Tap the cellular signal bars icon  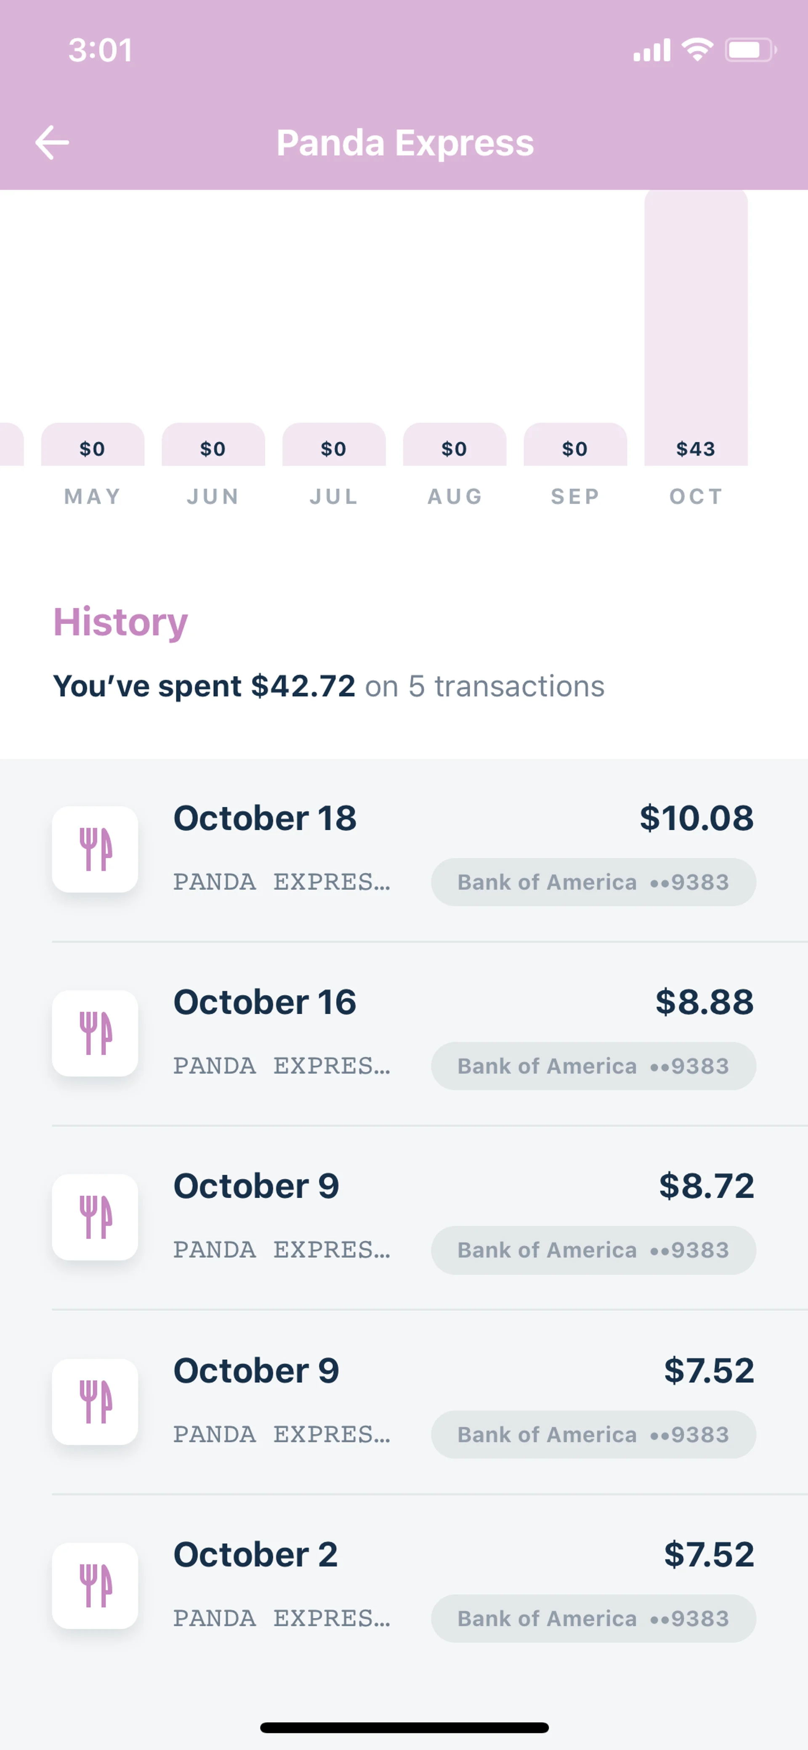click(651, 50)
